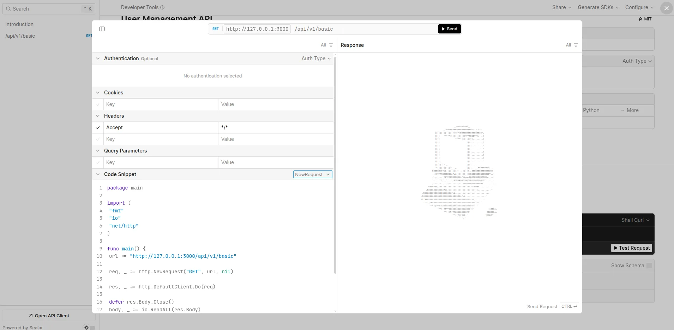Click the Send button
Screen dimensions: 674x330
pos(450,29)
